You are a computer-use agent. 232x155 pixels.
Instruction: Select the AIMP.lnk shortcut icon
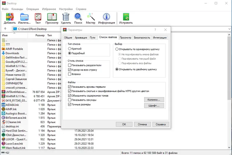3,109
